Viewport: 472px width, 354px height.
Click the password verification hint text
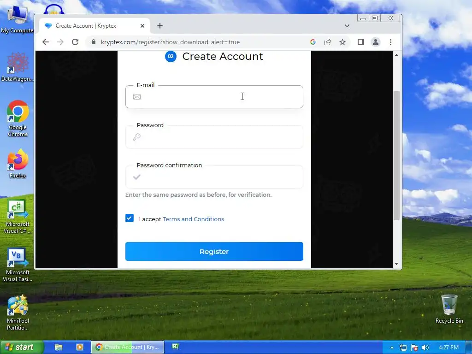[198, 195]
